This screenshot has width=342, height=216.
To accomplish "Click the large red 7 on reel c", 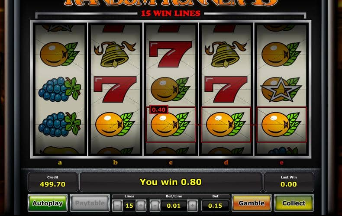I will [170, 54].
